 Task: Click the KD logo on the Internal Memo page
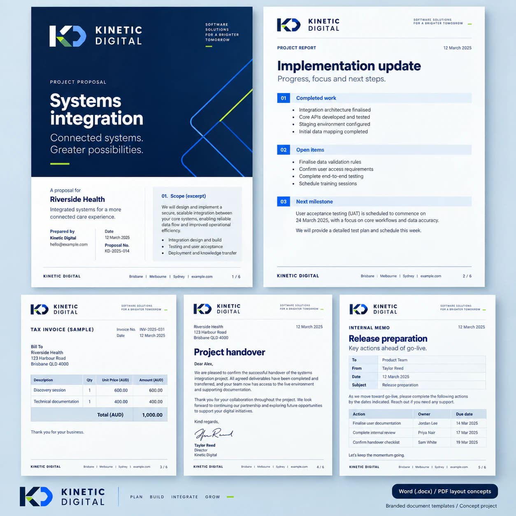358,309
